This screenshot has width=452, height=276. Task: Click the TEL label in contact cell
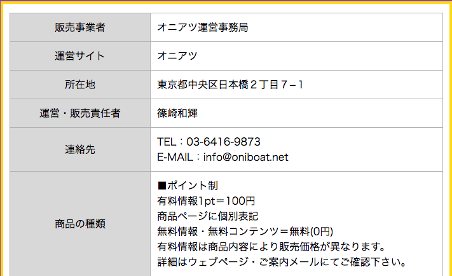coord(167,142)
